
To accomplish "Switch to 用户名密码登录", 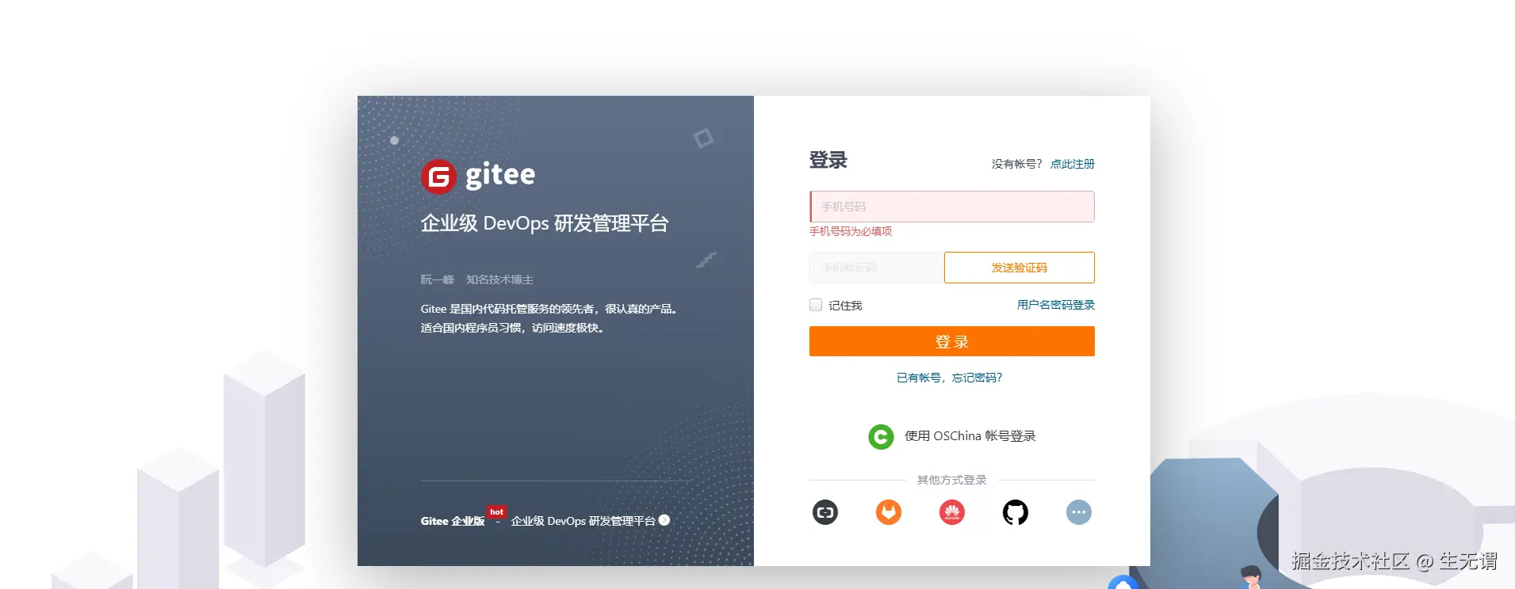I will (1056, 305).
